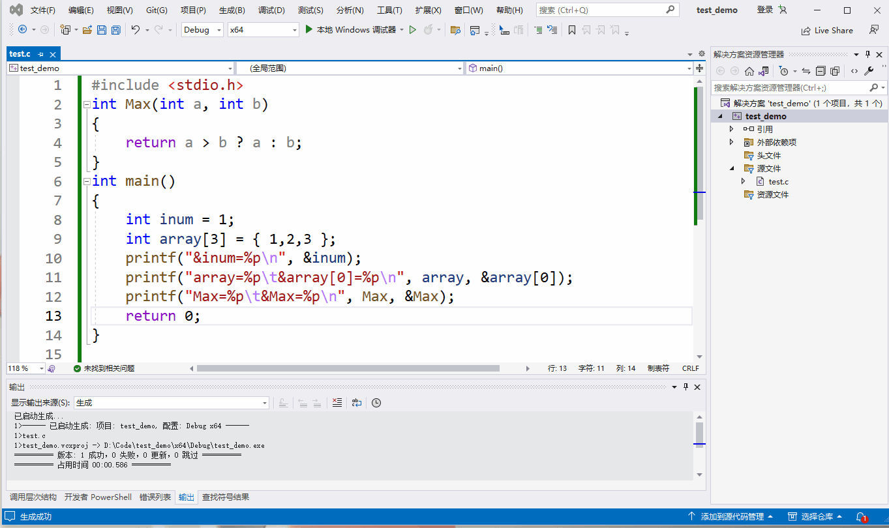Switch views icon in Solution Explorer
Image resolution: width=889 pixels, height=528 pixels.
[764, 71]
